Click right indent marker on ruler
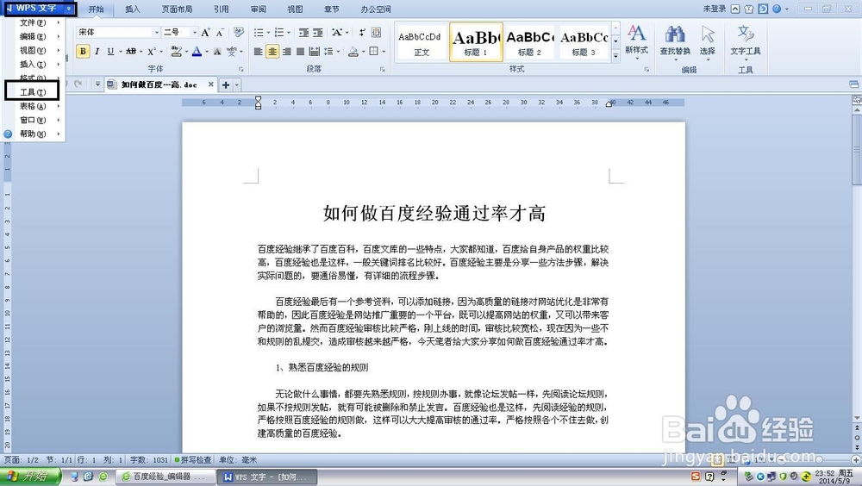Image resolution: width=862 pixels, height=486 pixels. click(609, 104)
